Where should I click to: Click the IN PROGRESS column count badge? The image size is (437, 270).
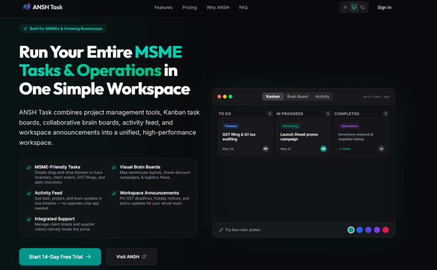(328, 113)
